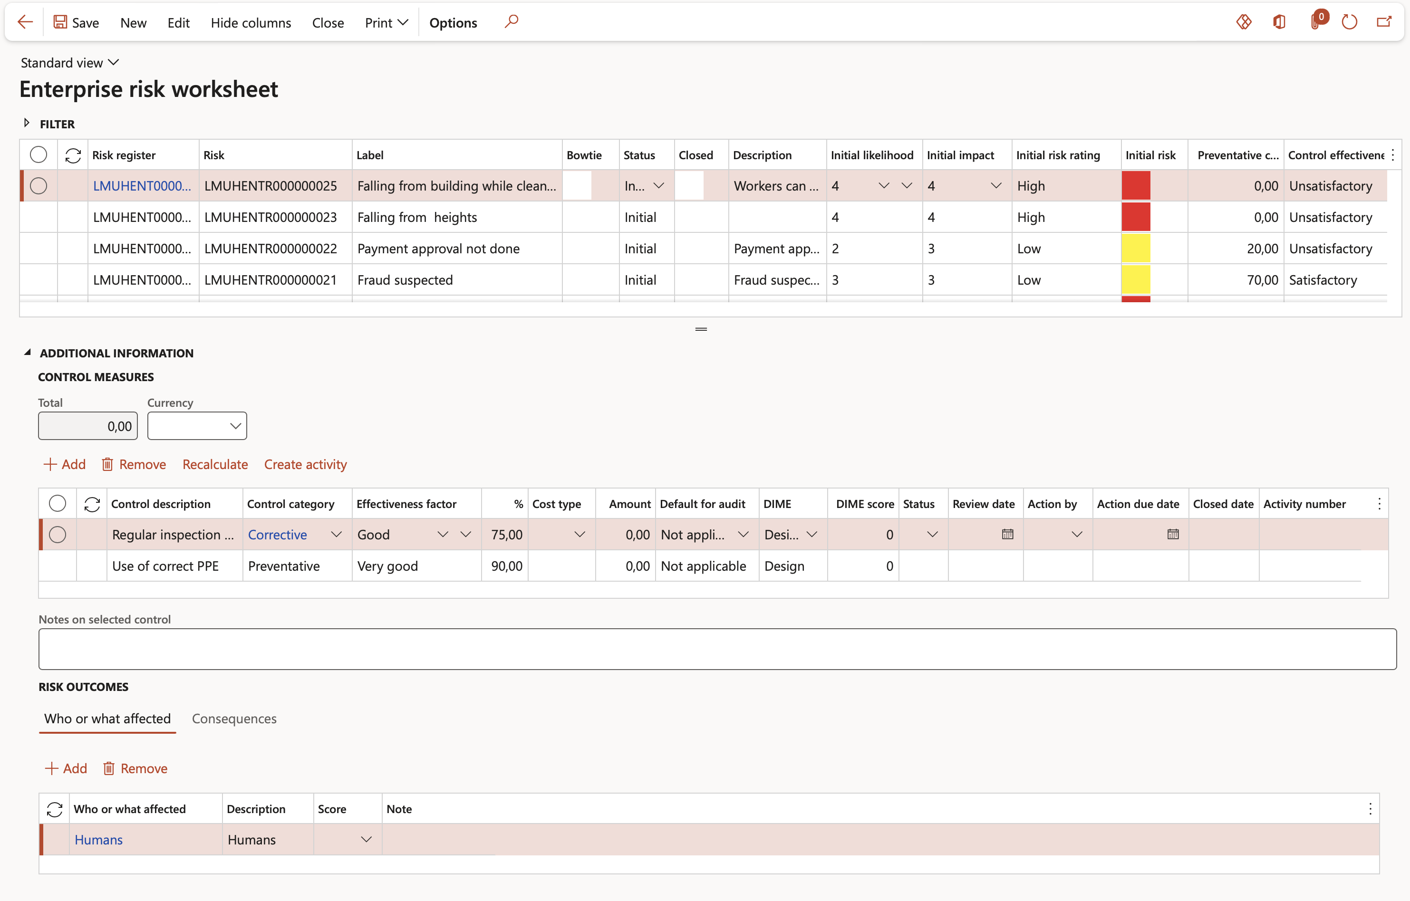Select the top-level select-all checkbox
This screenshot has height=901, width=1410.
click(40, 154)
